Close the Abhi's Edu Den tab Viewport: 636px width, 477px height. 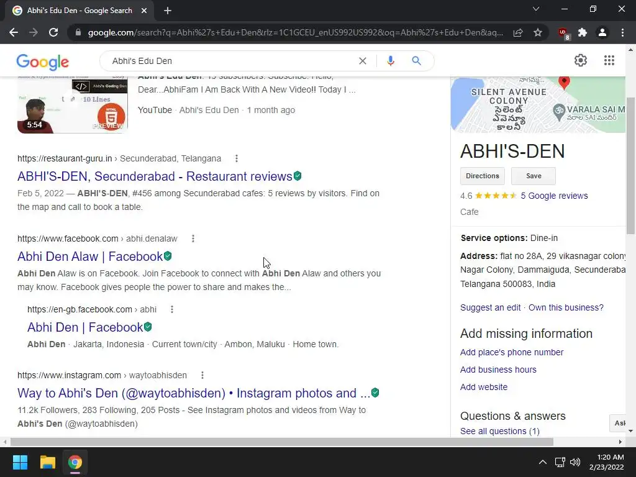[144, 11]
